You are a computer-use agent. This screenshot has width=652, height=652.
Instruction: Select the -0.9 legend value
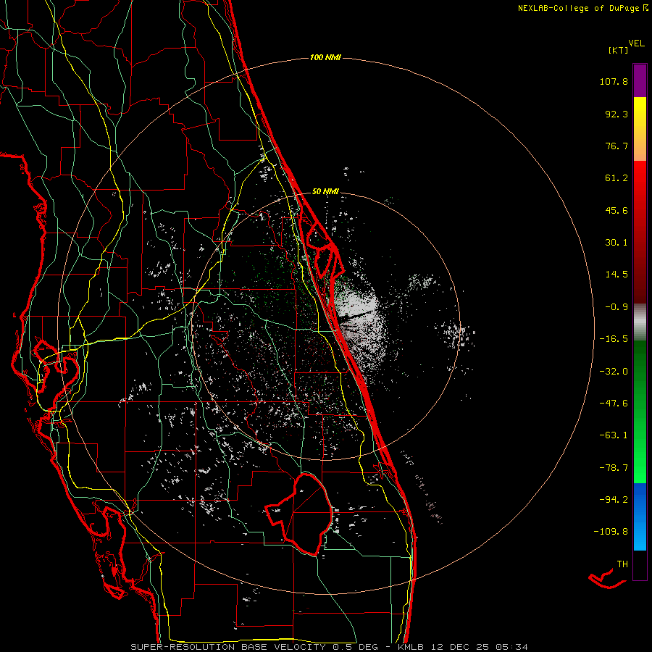617,307
